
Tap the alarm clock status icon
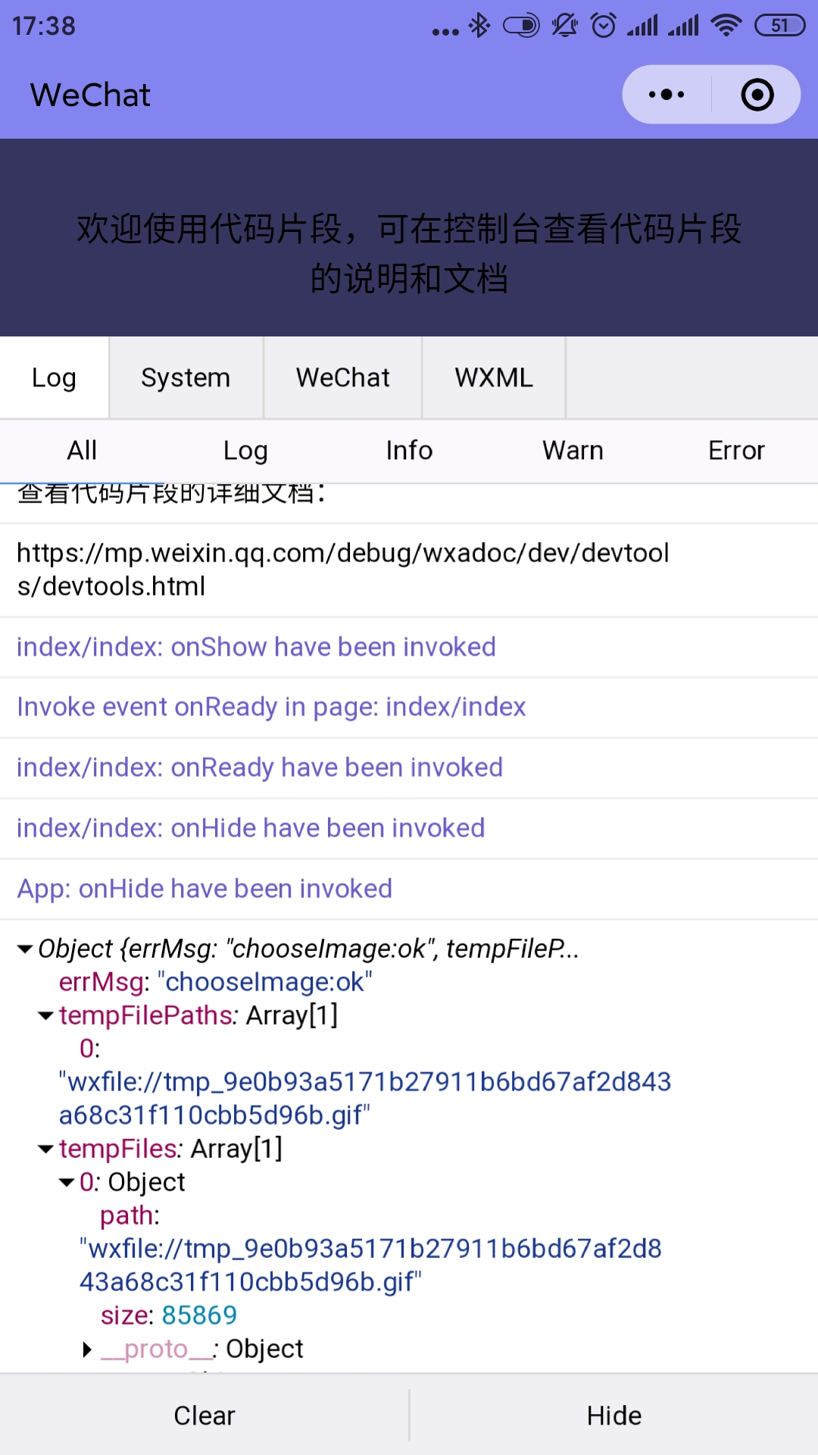[604, 26]
